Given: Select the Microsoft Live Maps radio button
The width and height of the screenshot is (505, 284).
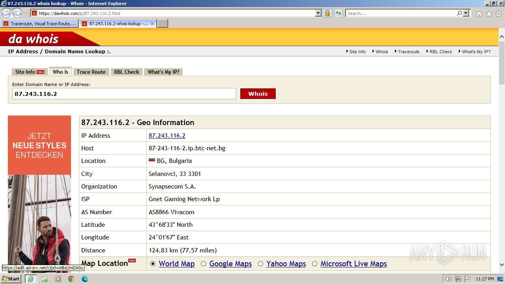Looking at the screenshot, I should click(x=314, y=263).
